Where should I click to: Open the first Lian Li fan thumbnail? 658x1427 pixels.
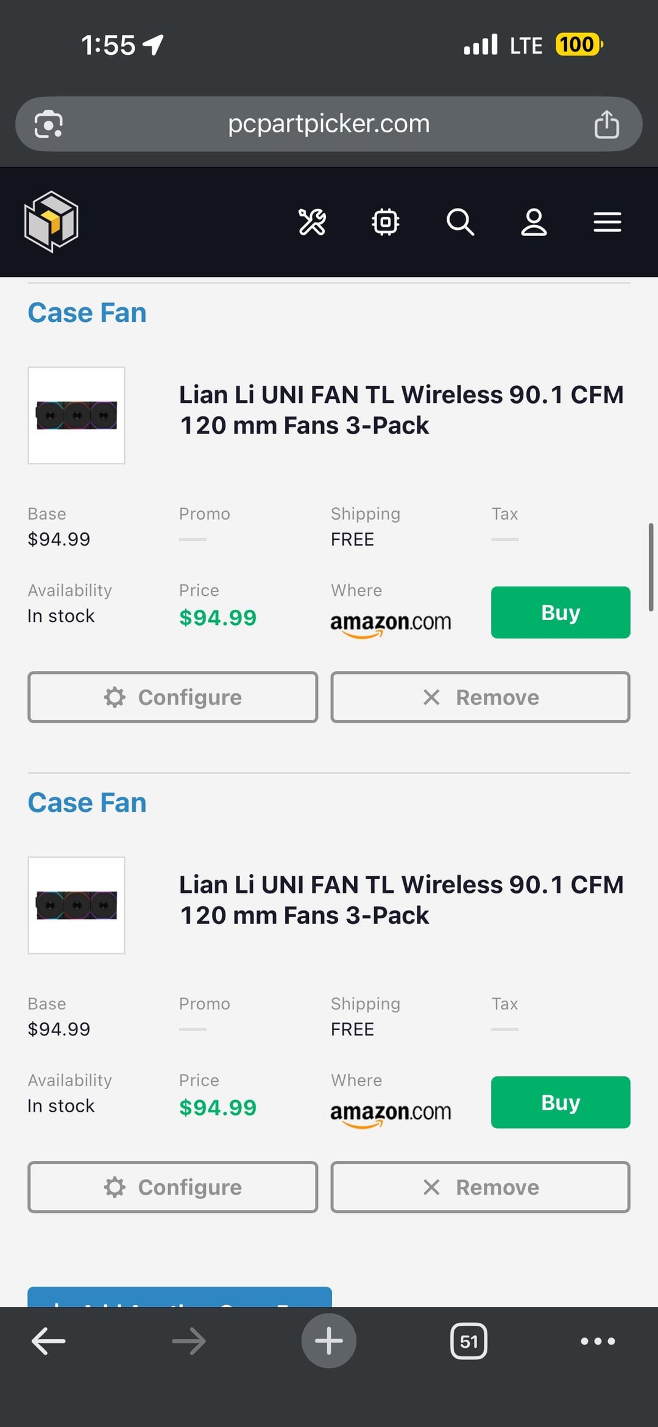click(x=77, y=415)
